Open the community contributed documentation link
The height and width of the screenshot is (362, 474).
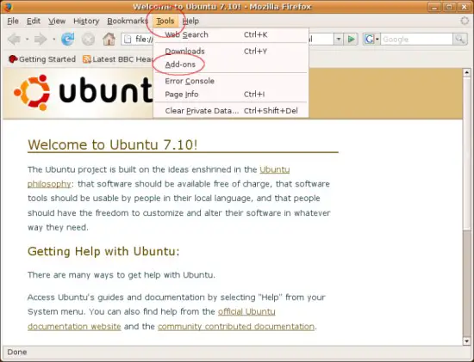click(236, 327)
